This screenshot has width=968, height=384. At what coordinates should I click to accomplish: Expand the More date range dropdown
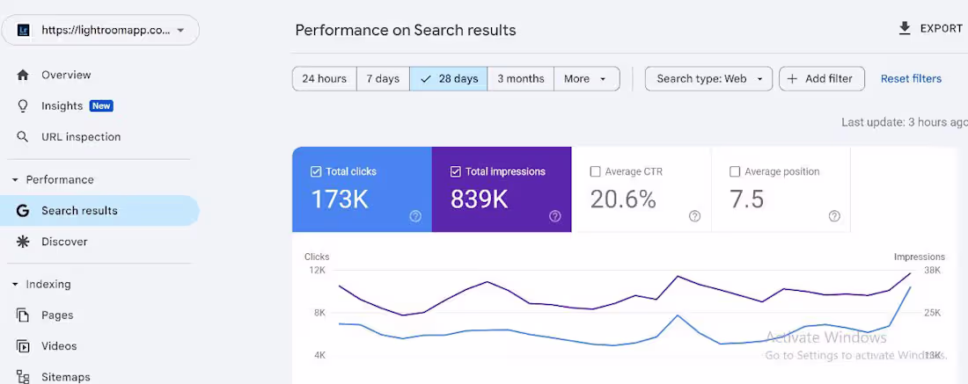(x=586, y=79)
